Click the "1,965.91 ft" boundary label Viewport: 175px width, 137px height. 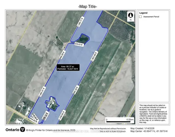tap(42, 92)
